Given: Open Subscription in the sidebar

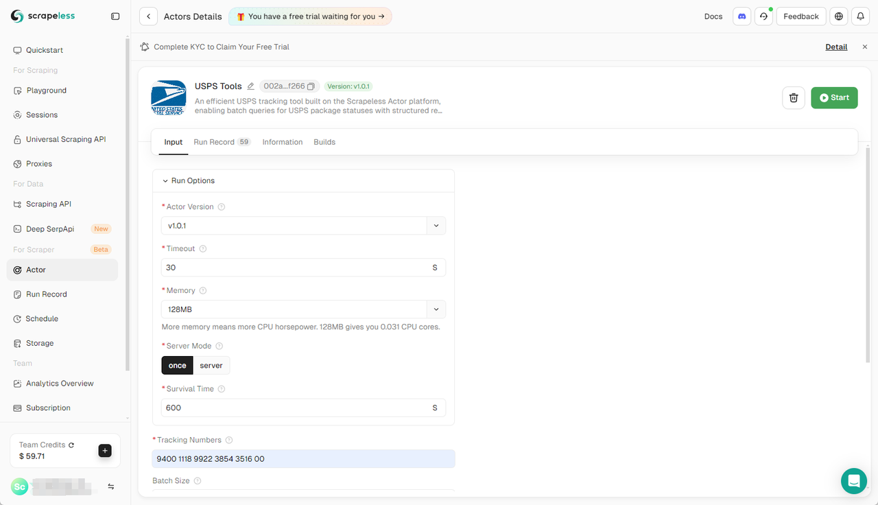Looking at the screenshot, I should pyautogui.click(x=62, y=408).
